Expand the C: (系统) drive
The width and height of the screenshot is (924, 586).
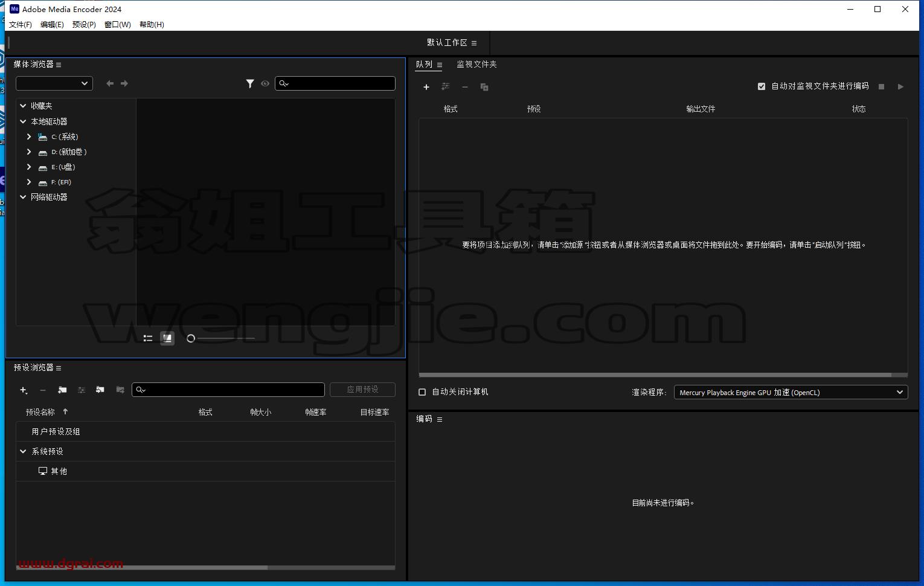pos(29,137)
